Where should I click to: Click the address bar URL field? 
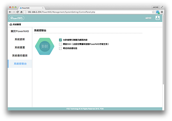coord(89,12)
